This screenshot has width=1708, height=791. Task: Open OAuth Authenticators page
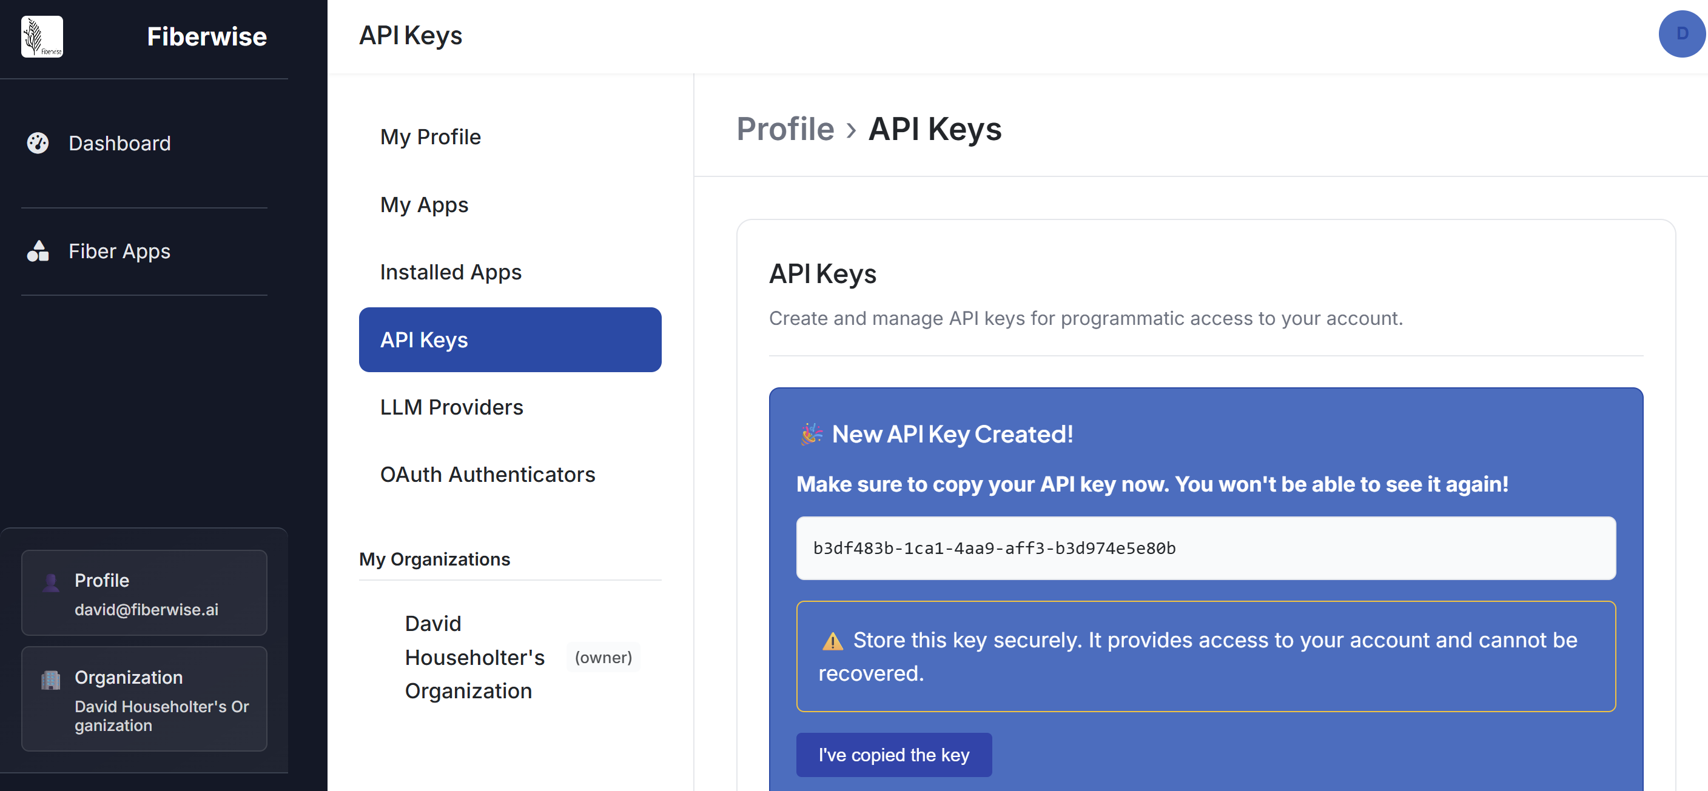(x=487, y=475)
